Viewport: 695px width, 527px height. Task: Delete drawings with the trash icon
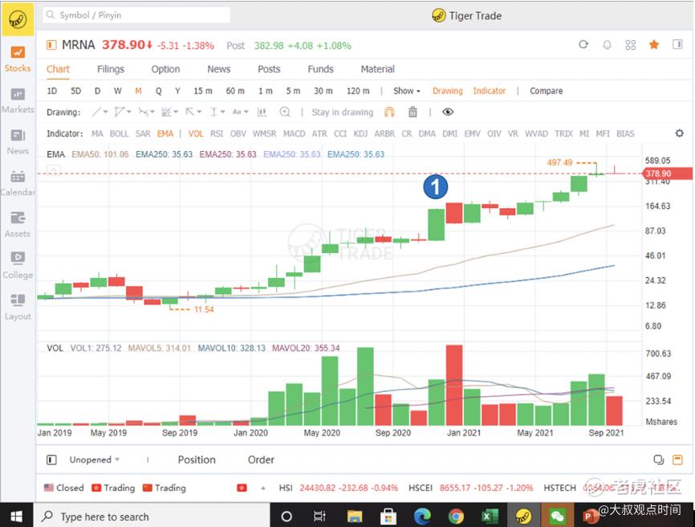(x=413, y=112)
